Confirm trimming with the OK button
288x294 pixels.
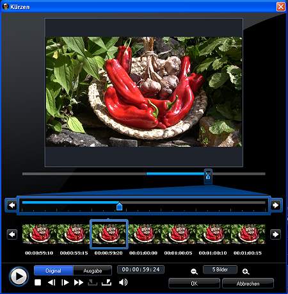pos(194,283)
